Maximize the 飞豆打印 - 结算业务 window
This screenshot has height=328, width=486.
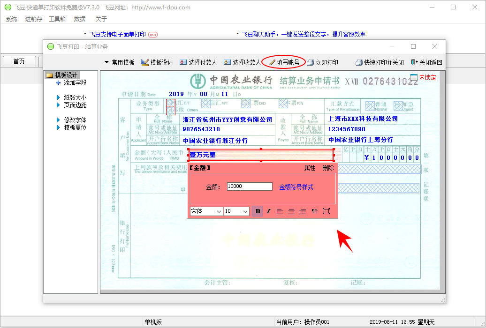pos(413,46)
